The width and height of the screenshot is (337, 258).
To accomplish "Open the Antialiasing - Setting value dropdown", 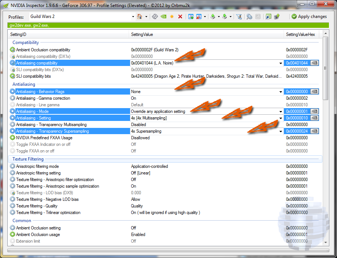I will click(281, 118).
